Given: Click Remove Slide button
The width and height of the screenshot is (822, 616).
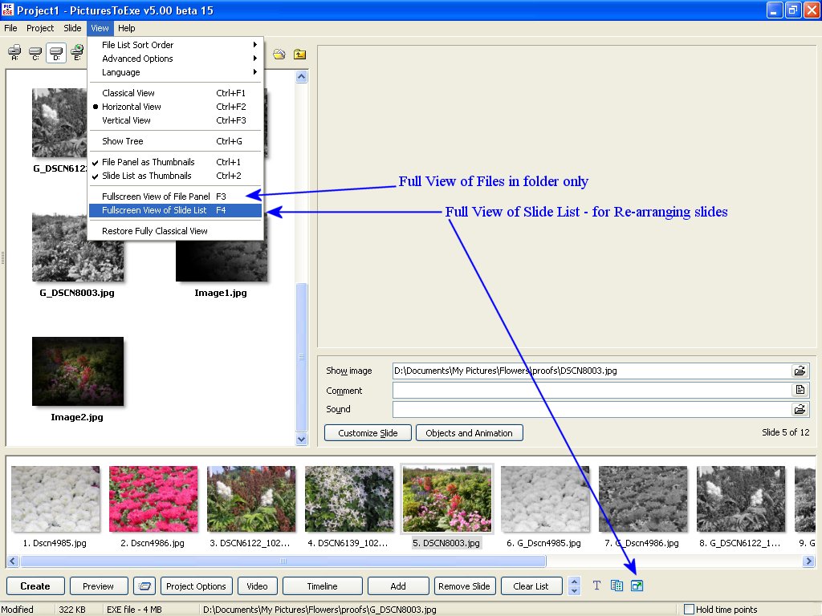Looking at the screenshot, I should pos(464,586).
